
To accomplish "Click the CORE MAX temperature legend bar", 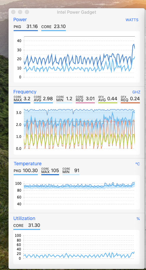I will (50, 175).
